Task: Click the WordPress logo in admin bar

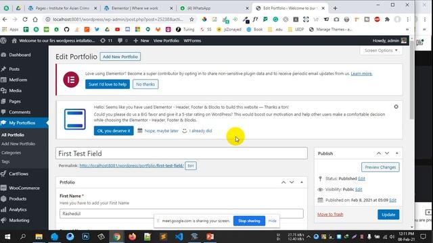Action: tap(3, 40)
